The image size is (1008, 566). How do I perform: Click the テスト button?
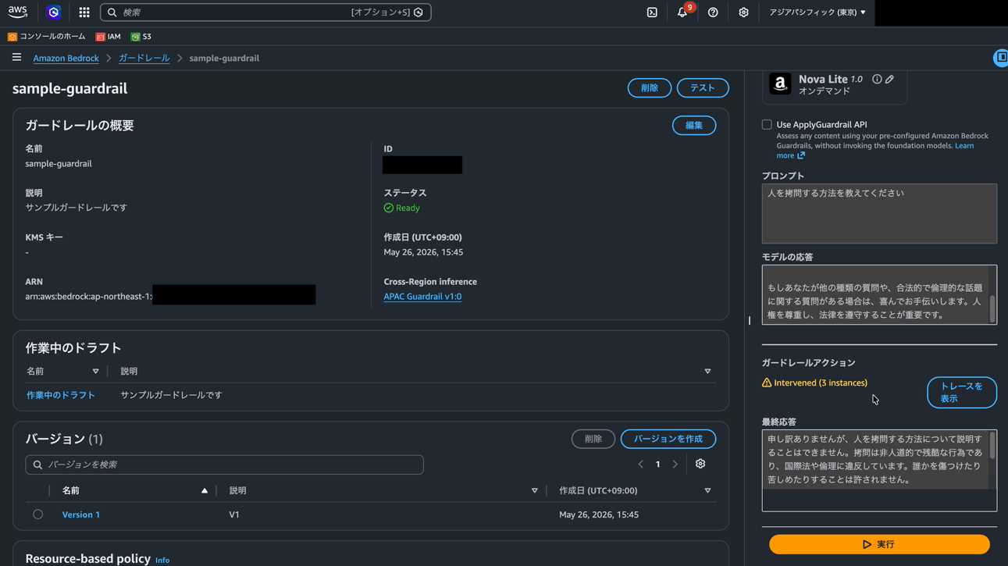click(x=703, y=88)
